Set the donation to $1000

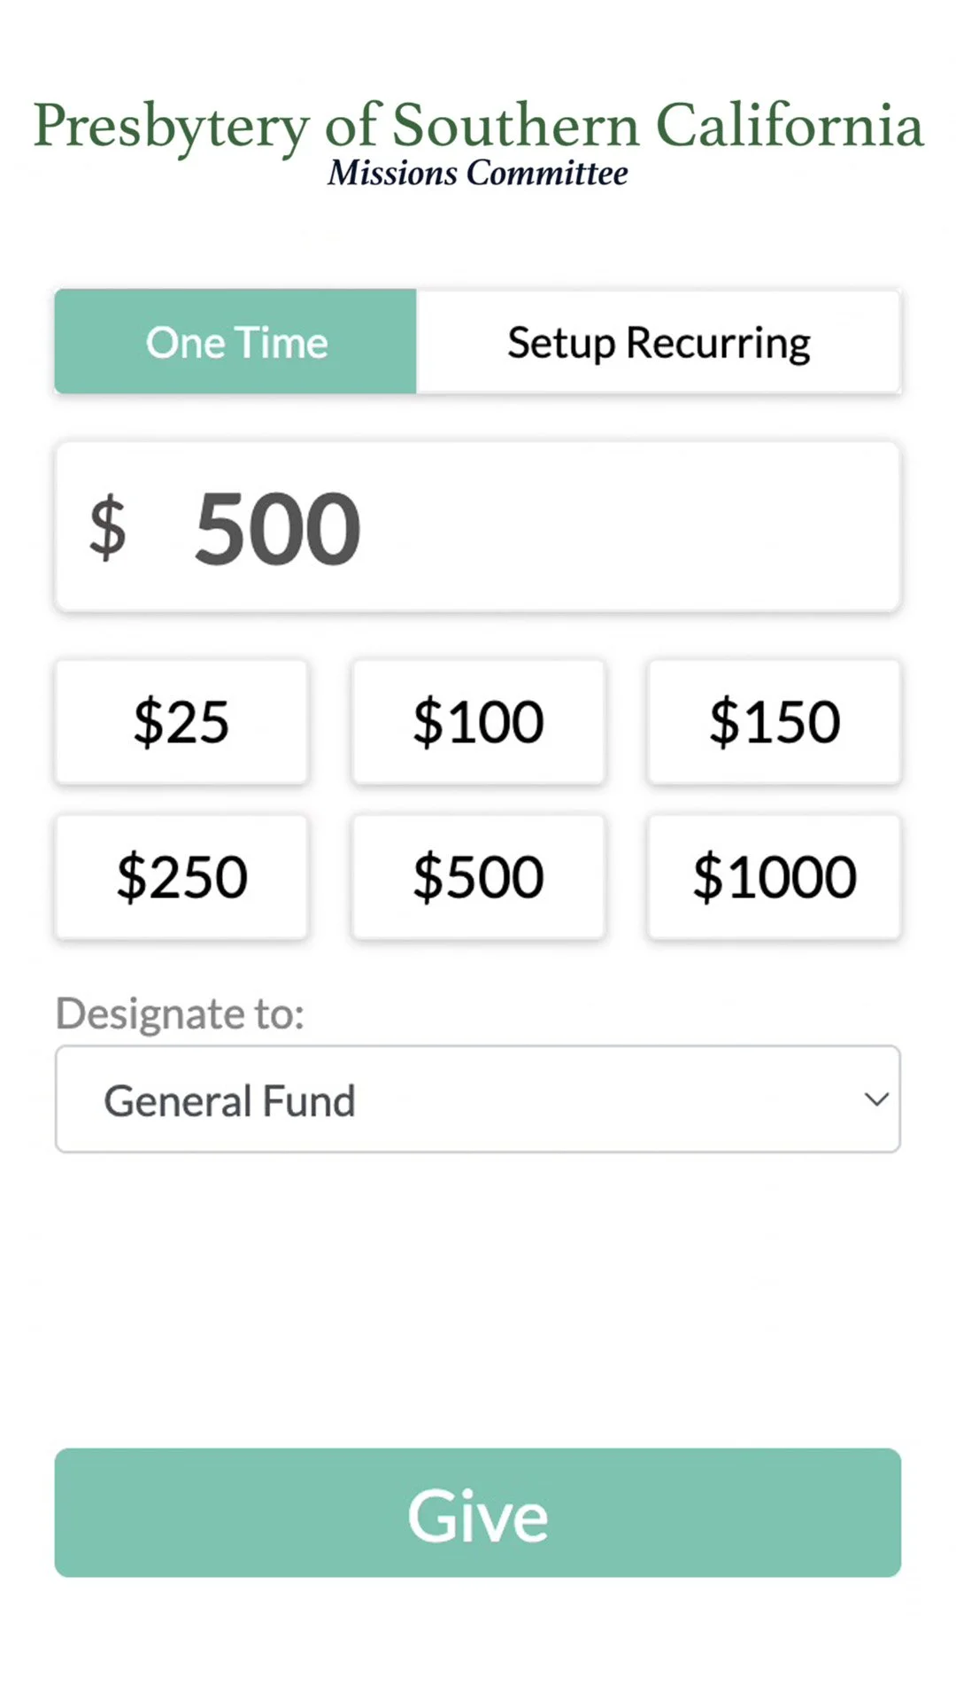tap(775, 877)
